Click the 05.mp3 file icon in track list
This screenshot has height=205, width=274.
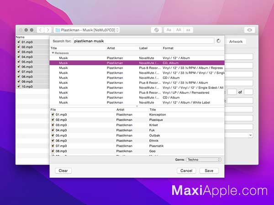[53, 135]
